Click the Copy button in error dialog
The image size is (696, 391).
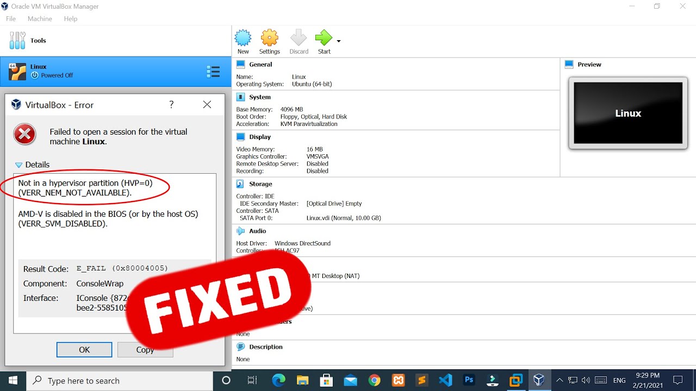coord(145,350)
